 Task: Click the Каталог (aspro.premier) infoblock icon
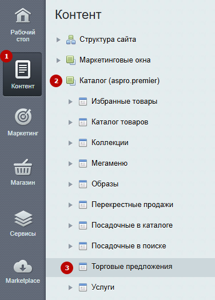coord(71,81)
